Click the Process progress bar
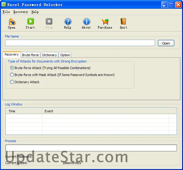The image size is (183, 170). 91,148
